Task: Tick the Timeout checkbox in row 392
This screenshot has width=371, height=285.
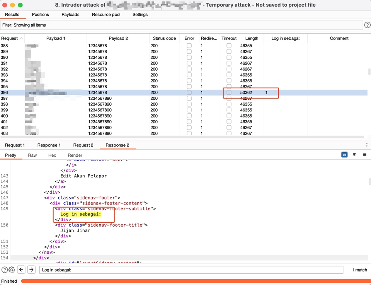Action: click(x=229, y=69)
